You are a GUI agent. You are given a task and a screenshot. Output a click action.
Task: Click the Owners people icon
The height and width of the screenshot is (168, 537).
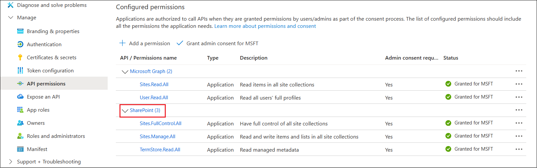coord(20,123)
